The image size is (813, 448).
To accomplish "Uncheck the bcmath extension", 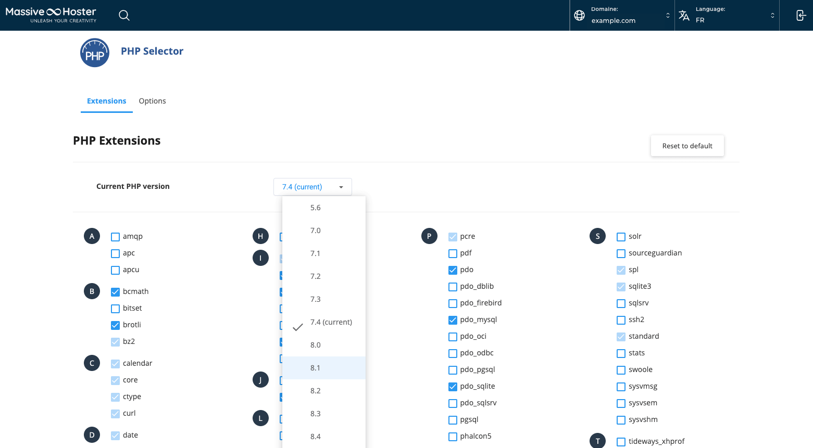I will point(116,292).
